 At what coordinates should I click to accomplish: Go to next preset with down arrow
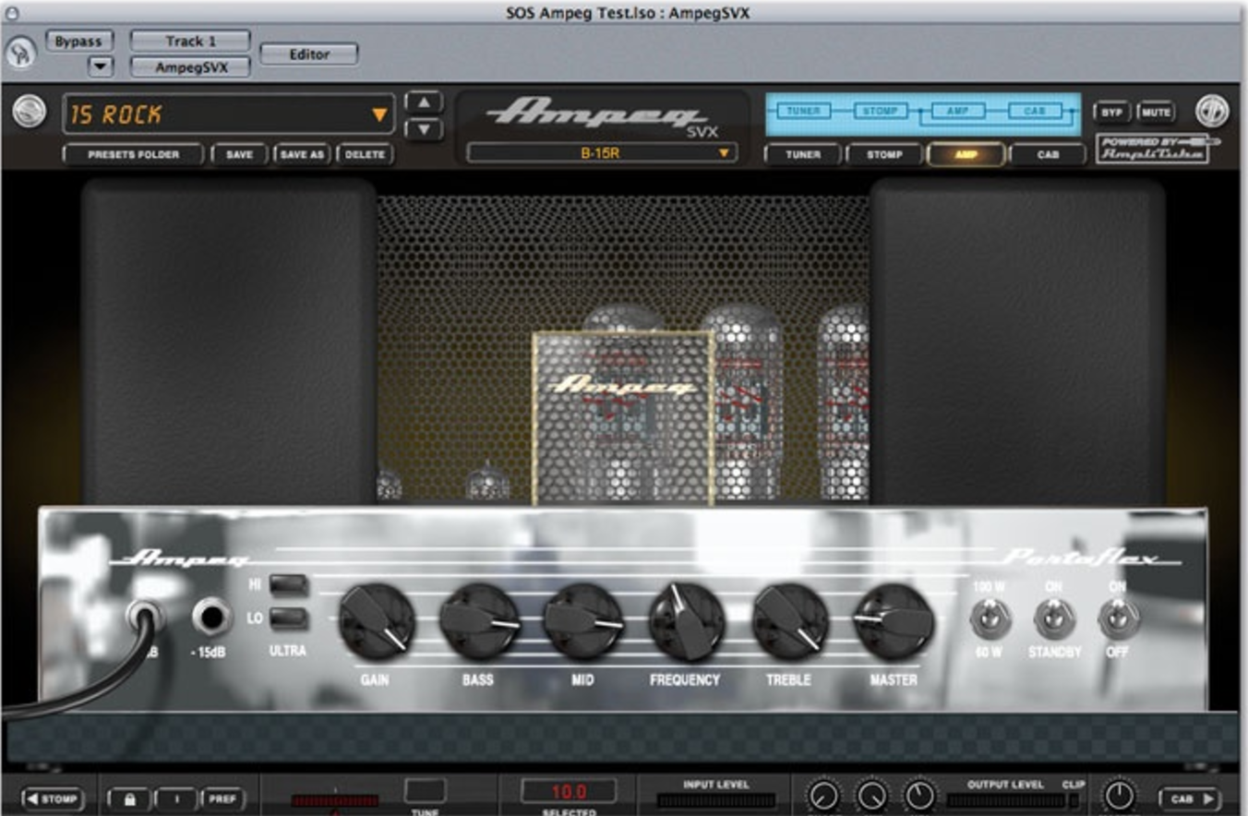coord(424,129)
